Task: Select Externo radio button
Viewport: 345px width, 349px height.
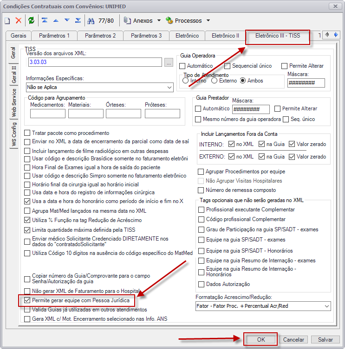Action: coord(215,81)
